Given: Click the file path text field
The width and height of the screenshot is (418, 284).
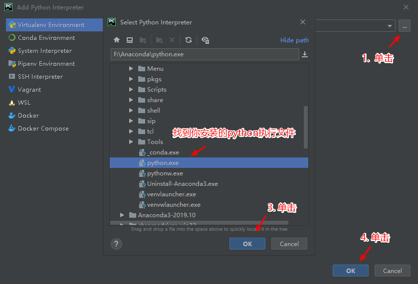Looking at the screenshot, I should tap(205, 54).
